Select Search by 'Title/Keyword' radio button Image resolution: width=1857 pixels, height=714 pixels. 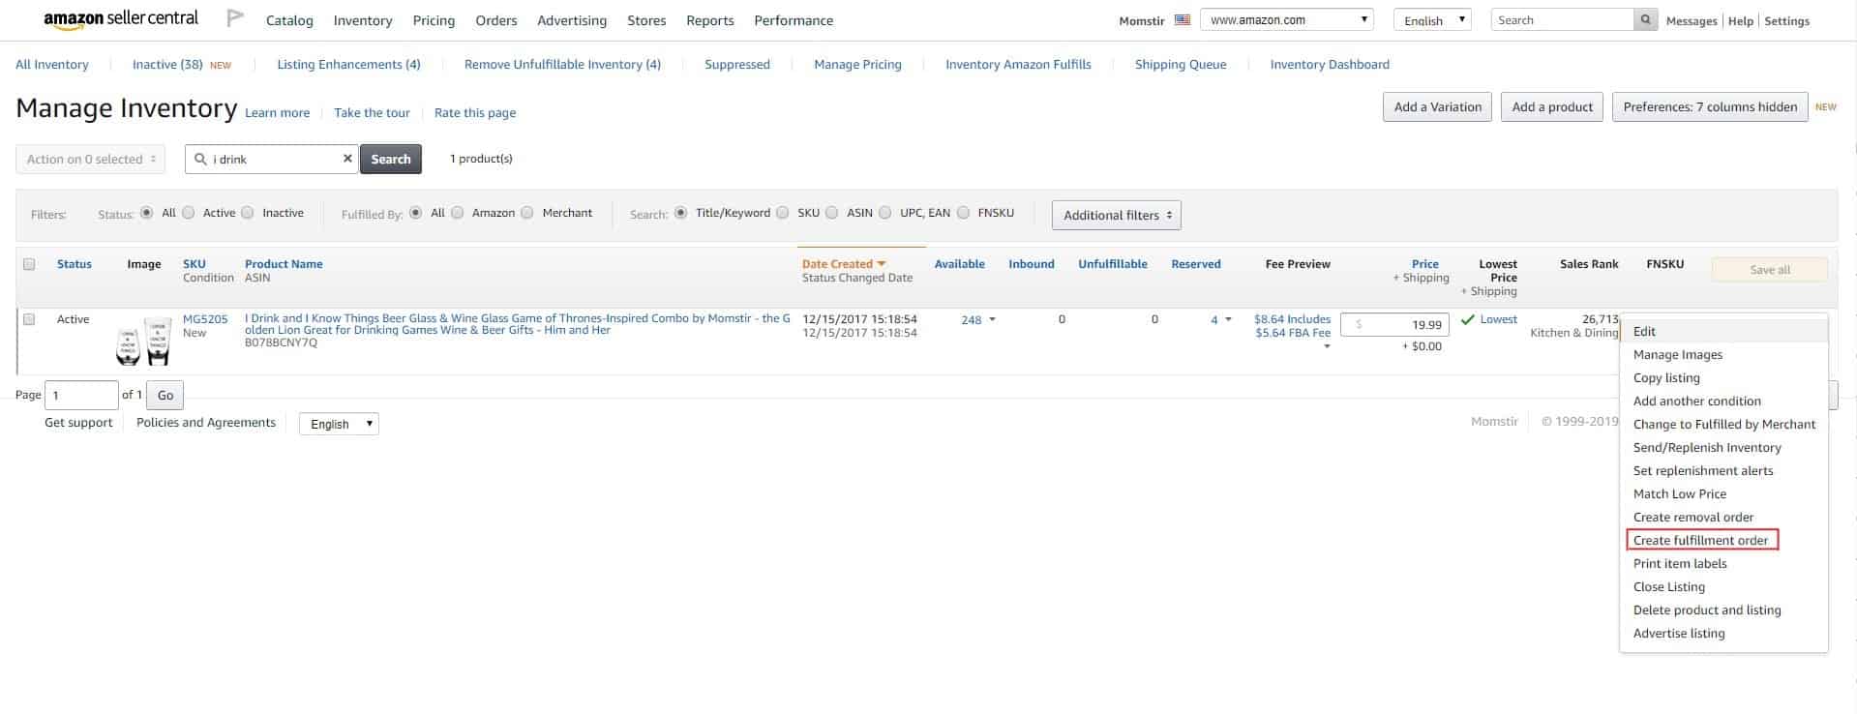(x=681, y=213)
